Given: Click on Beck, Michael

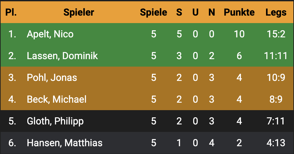Looking at the screenshot, I should pos(57,99).
